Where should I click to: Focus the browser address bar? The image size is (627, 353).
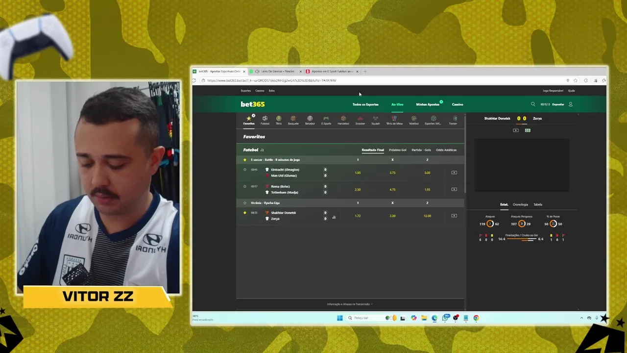382,80
